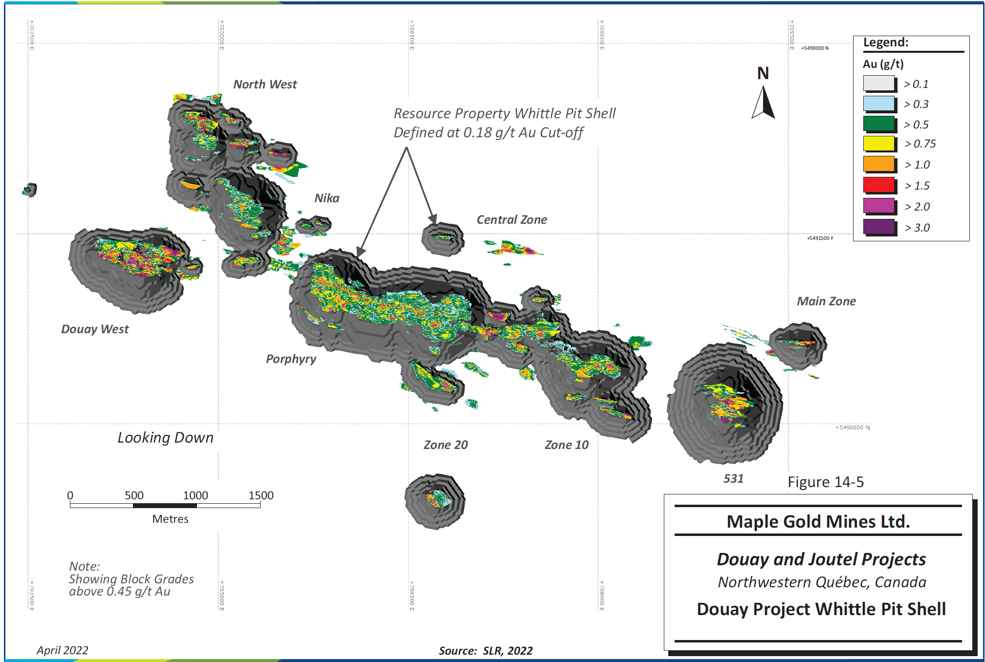Click the 'Maple Gold Mines Ltd.' title
985x662 pixels.
tap(818, 522)
